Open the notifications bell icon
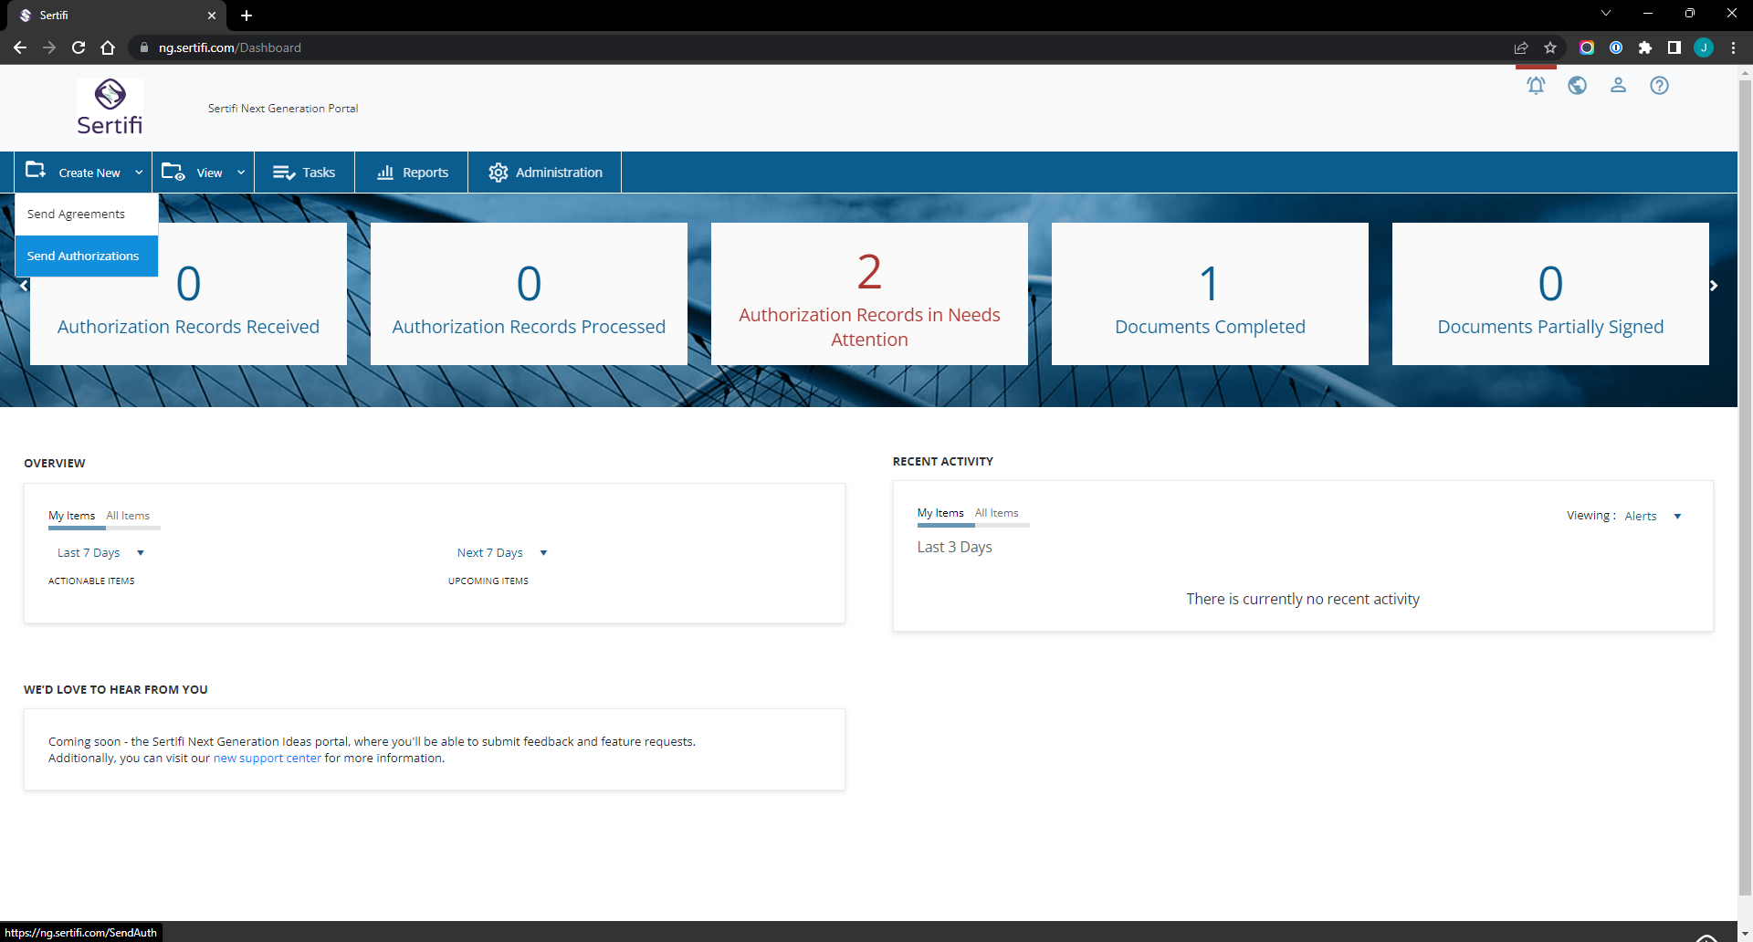The image size is (1753, 942). 1536,86
